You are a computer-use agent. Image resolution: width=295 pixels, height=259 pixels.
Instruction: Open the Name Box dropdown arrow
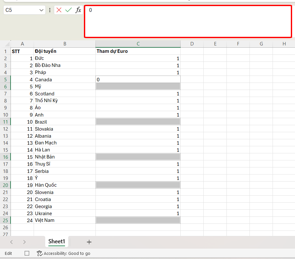41,10
